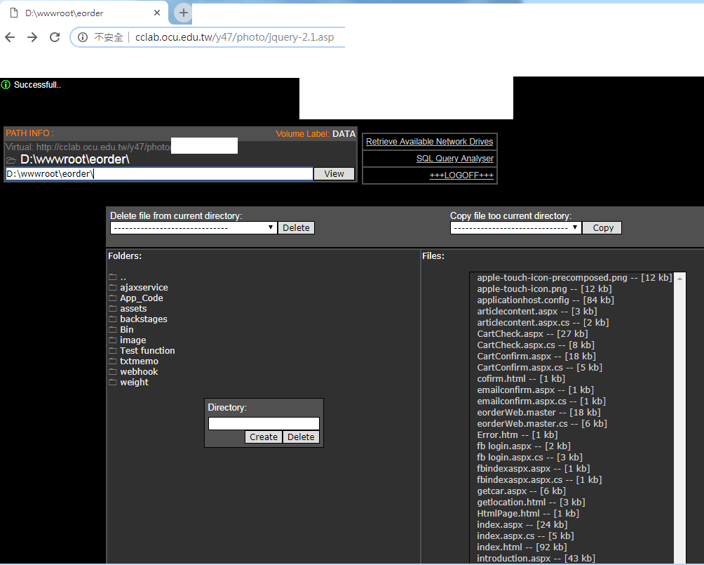Select getlocation.html file entry

[531, 503]
